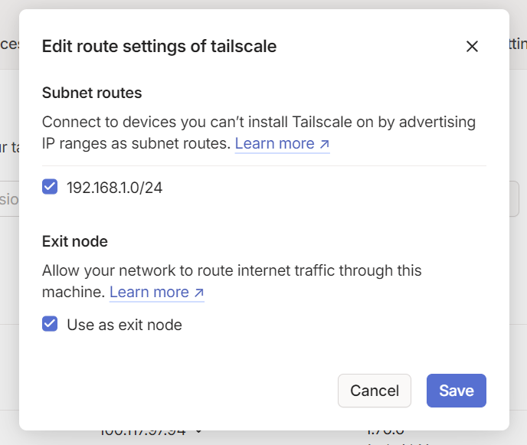This screenshot has height=445, width=527.
Task: Click the subnet routes description paragraph
Action: click(259, 133)
